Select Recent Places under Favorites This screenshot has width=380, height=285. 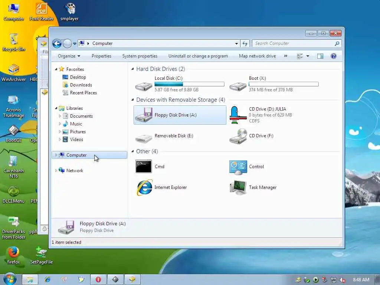tap(83, 92)
